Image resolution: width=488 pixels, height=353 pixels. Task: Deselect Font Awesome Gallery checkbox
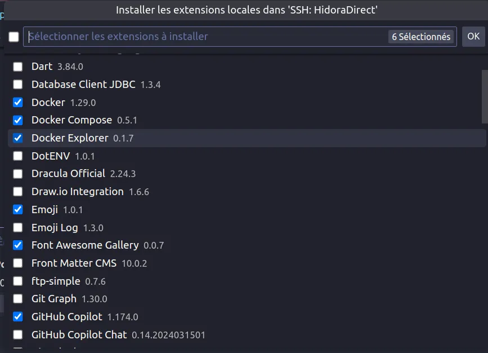click(18, 245)
